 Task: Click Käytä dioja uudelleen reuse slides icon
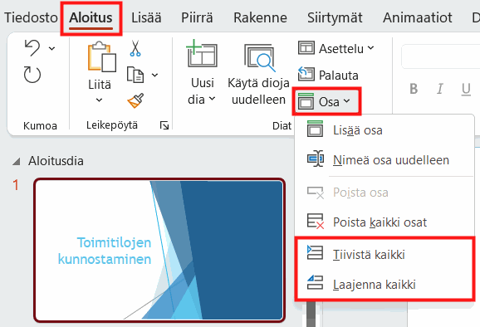(259, 58)
